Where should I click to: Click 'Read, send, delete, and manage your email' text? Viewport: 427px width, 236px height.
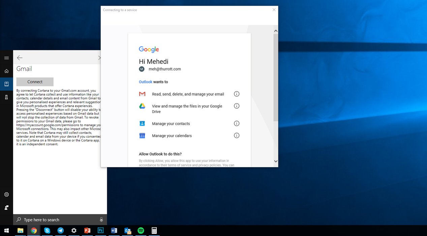click(x=188, y=94)
